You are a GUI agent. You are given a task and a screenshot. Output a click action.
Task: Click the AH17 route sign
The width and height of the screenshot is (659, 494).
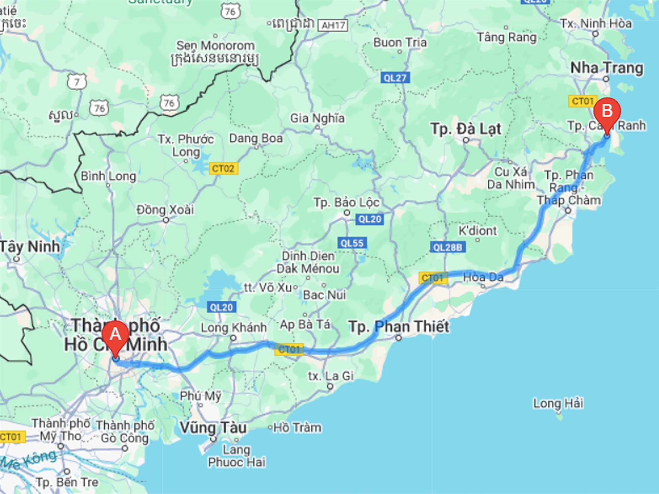click(333, 25)
